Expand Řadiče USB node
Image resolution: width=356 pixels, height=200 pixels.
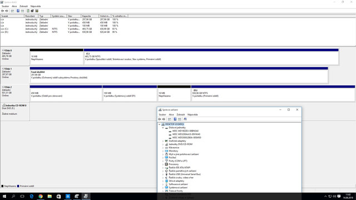[163, 174]
